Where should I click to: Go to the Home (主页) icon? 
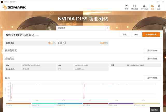(126, 7)
